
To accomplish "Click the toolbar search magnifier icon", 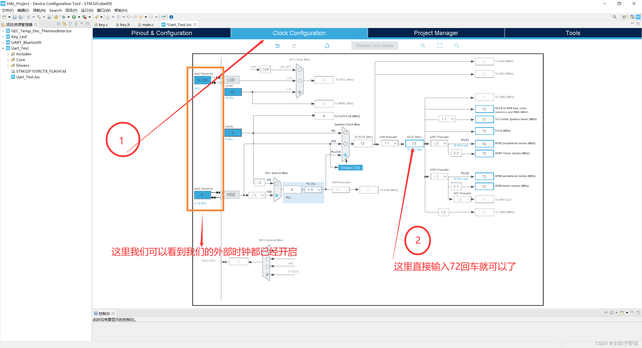I will pos(614,17).
